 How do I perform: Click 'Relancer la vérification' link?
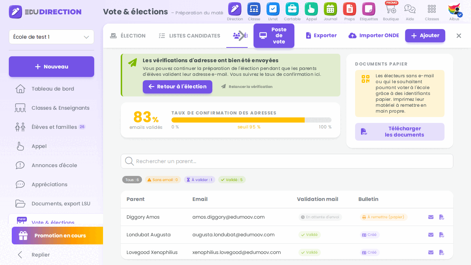click(247, 87)
